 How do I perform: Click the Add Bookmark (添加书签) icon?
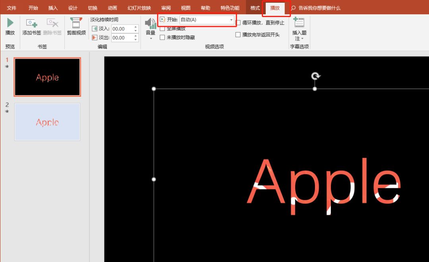[31, 23]
